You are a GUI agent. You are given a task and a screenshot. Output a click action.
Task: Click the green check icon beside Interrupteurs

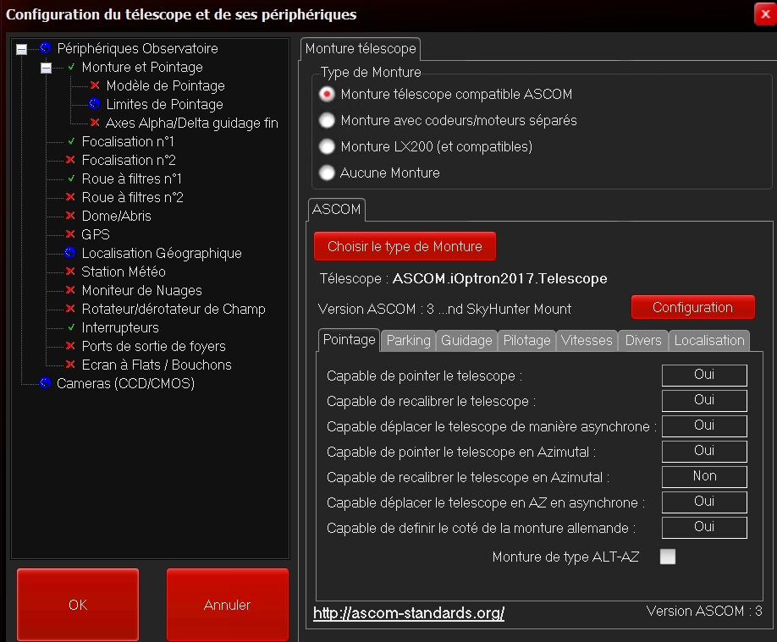pos(71,327)
